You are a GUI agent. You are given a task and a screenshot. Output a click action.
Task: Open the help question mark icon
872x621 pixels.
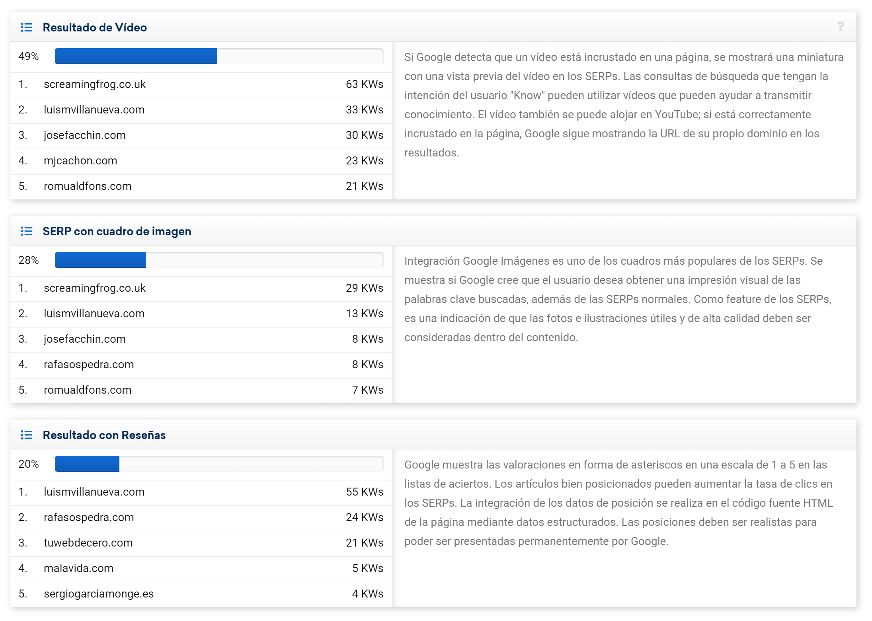coord(840,27)
